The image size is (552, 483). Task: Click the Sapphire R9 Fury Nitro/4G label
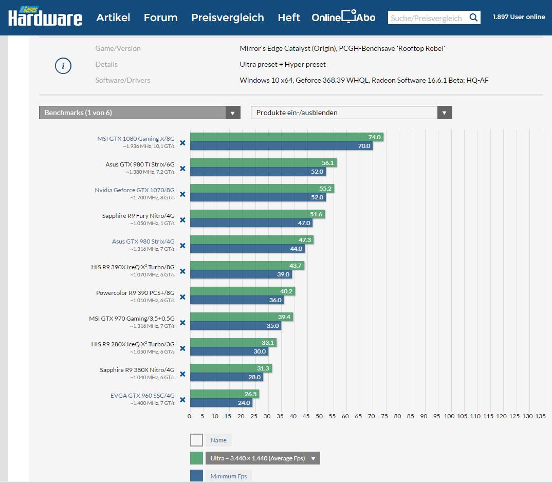click(x=138, y=216)
